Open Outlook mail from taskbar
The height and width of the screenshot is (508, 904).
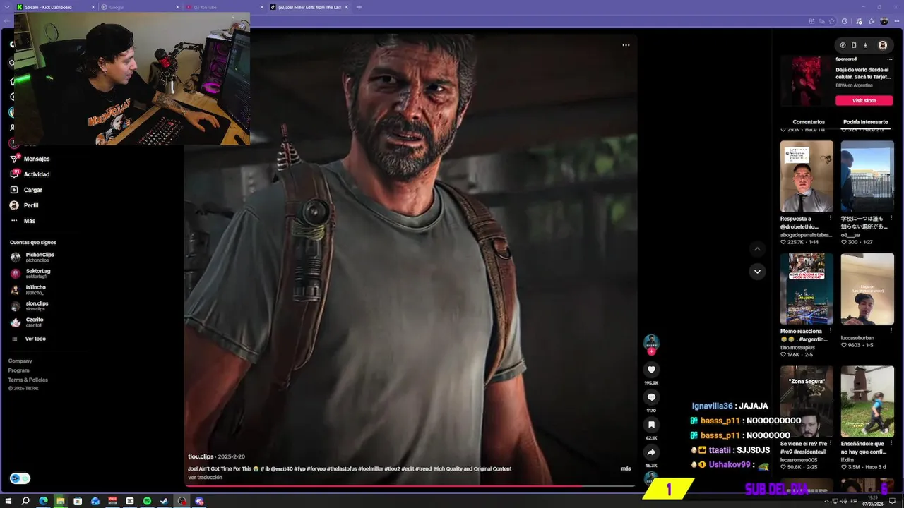[x=95, y=501]
